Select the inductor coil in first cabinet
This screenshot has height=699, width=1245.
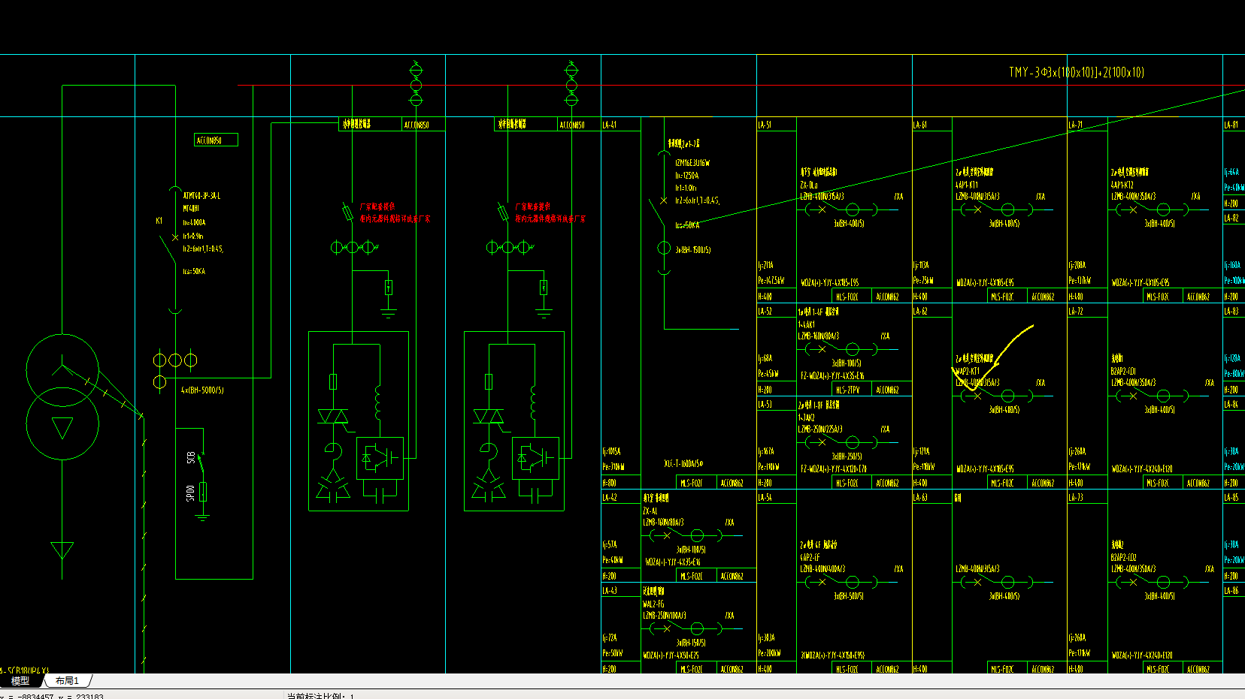click(377, 403)
